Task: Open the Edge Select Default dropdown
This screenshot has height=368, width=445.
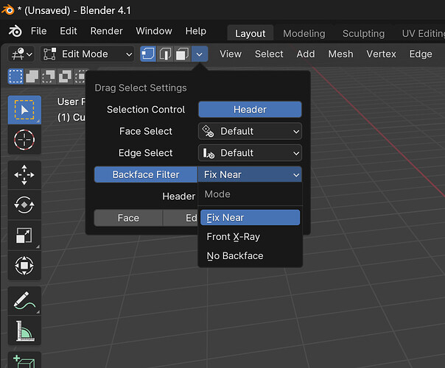Action: point(250,153)
